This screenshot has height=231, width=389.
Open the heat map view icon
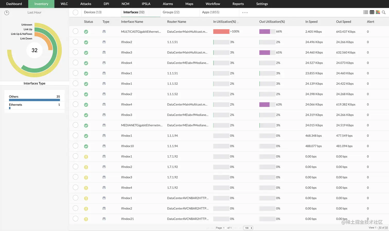(x=378, y=12)
